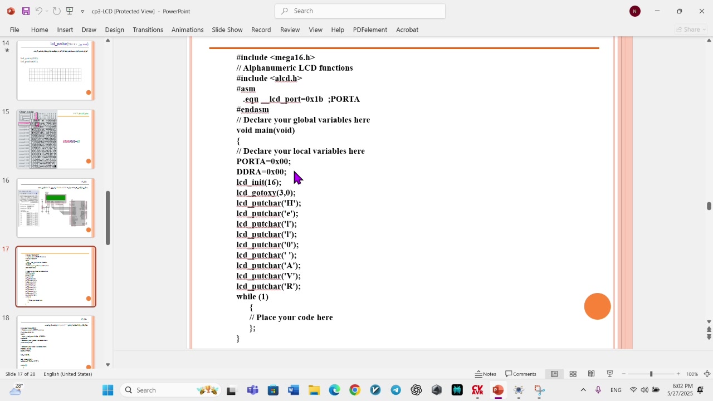
Task: Click the orange circle shape on the slide
Action: pyautogui.click(x=598, y=306)
